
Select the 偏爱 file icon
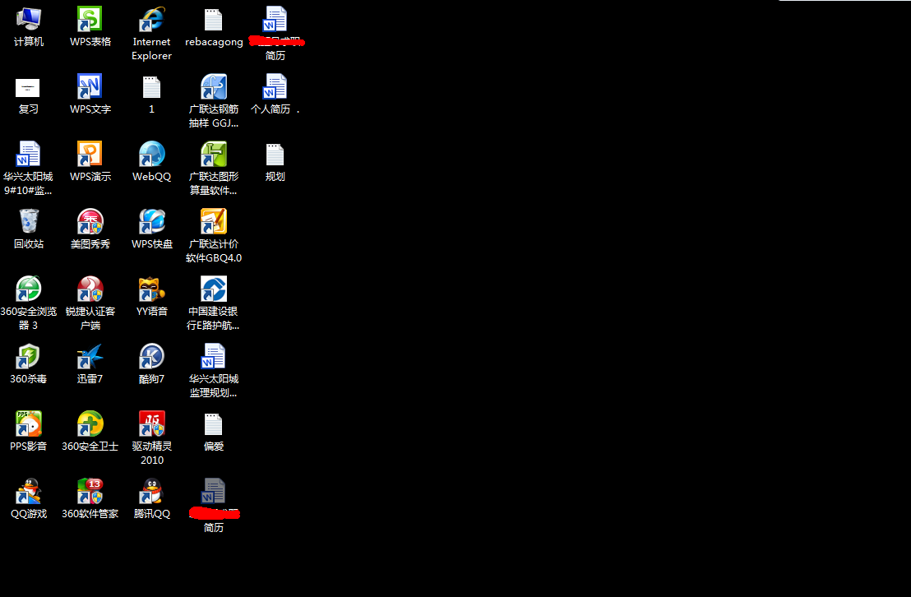pos(213,423)
